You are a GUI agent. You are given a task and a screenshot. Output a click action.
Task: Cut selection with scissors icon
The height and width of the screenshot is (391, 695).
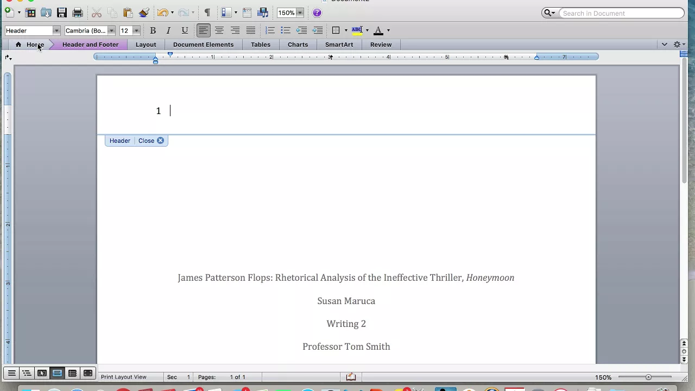pos(97,12)
